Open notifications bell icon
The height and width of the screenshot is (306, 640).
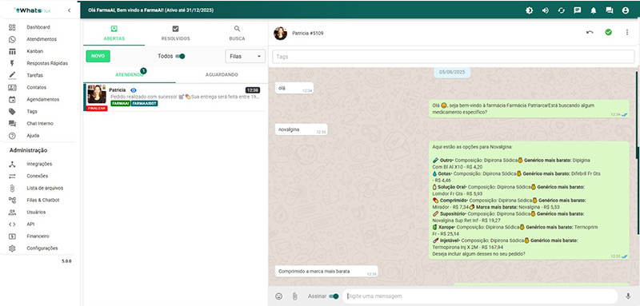[x=594, y=10]
